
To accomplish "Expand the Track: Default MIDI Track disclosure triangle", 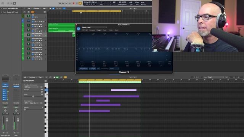I will [x=2, y=12].
